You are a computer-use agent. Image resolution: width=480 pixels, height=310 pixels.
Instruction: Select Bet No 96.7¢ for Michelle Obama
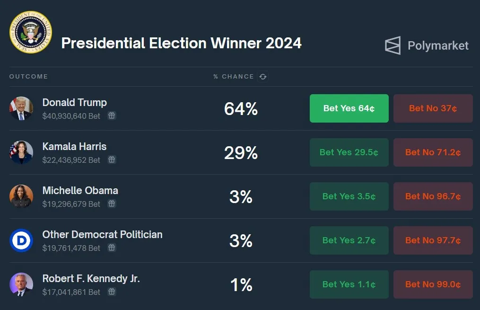point(433,196)
